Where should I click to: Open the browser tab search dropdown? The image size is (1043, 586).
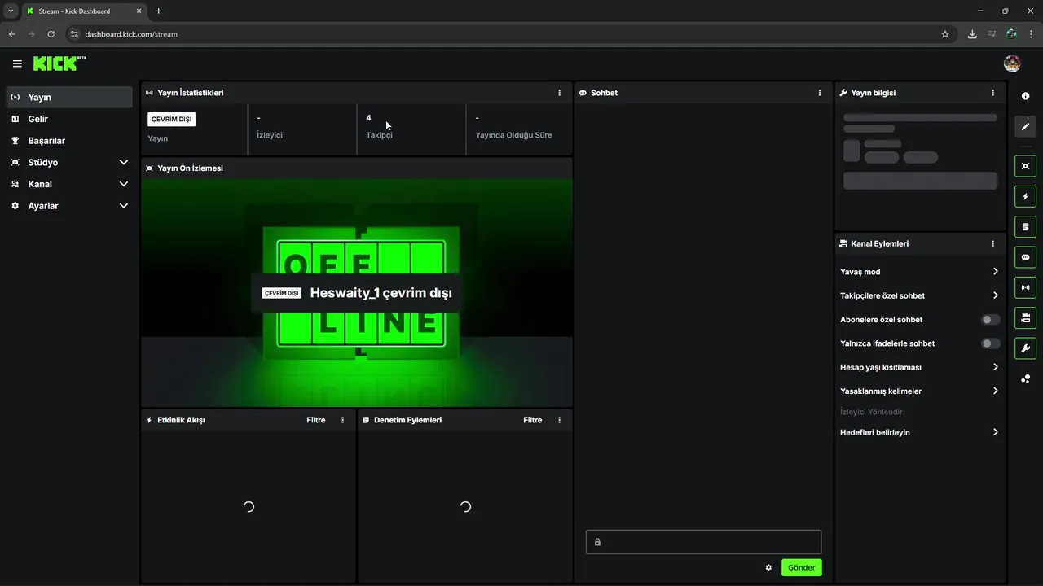(11, 11)
